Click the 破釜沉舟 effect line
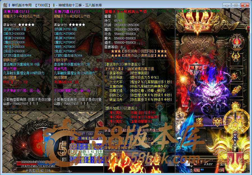The height and width of the screenshot is (175, 252). coord(141,100)
